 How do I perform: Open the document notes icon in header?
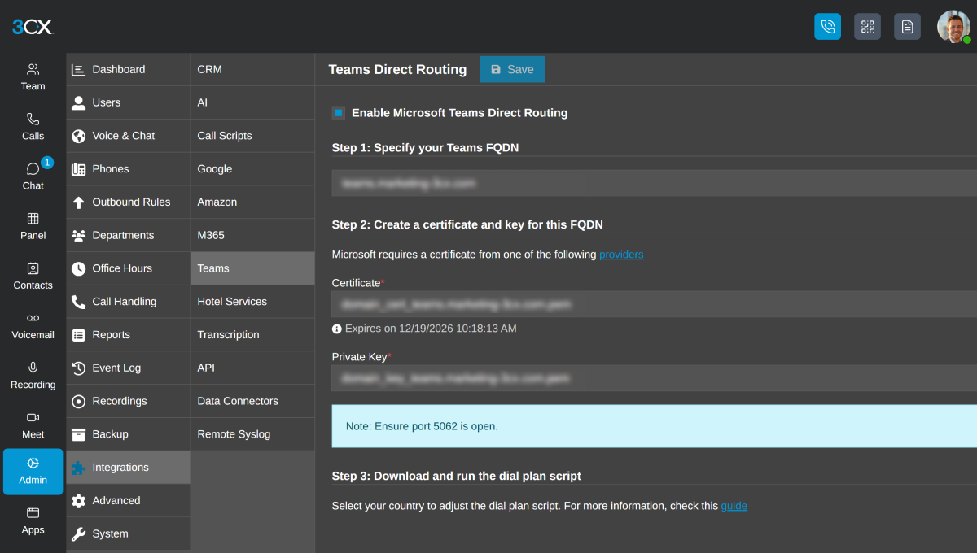(907, 27)
